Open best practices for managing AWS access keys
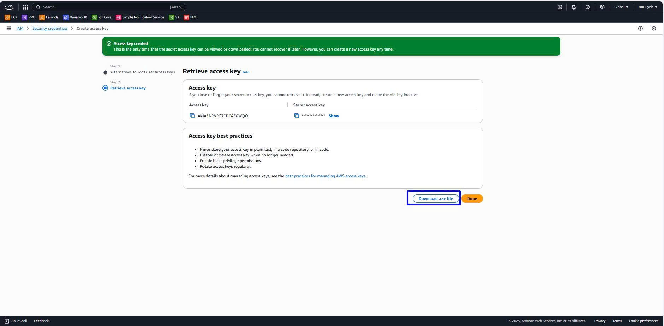Screen dimensions: 664x326 click(325, 176)
